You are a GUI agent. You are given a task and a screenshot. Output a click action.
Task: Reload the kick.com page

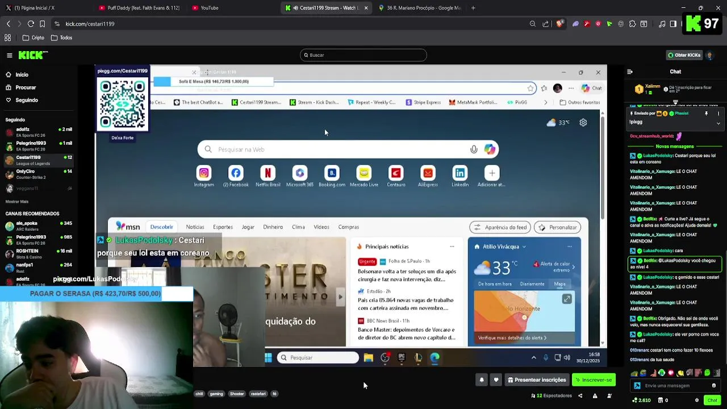click(31, 24)
